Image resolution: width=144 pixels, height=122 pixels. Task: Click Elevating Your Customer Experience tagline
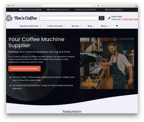tap(39, 52)
